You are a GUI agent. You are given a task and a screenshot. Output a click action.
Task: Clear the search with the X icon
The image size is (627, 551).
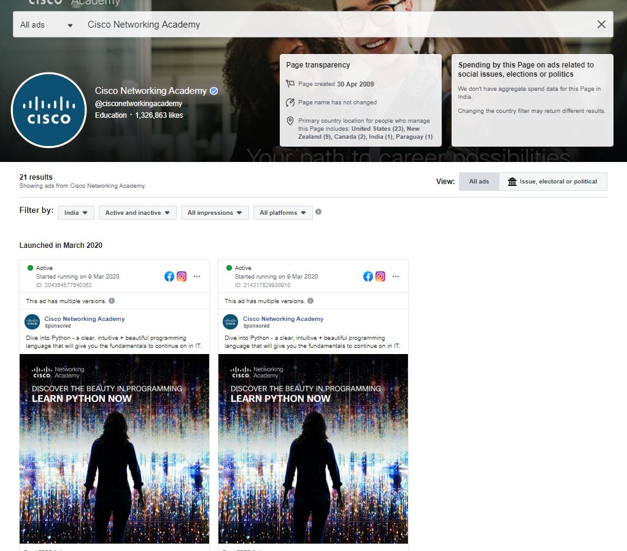tap(601, 25)
